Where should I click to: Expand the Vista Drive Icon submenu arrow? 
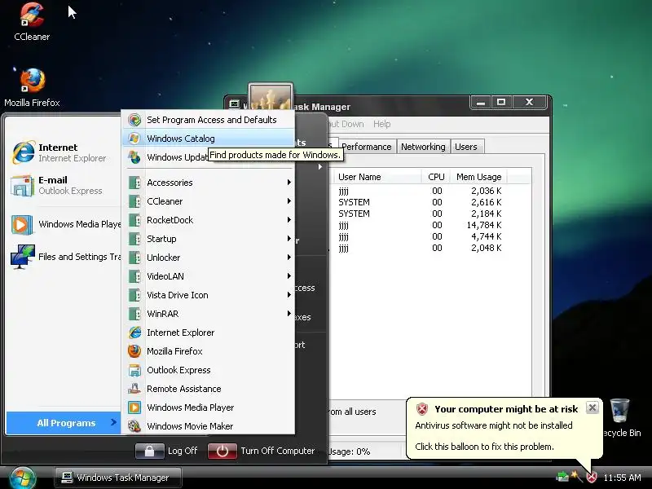coord(289,294)
